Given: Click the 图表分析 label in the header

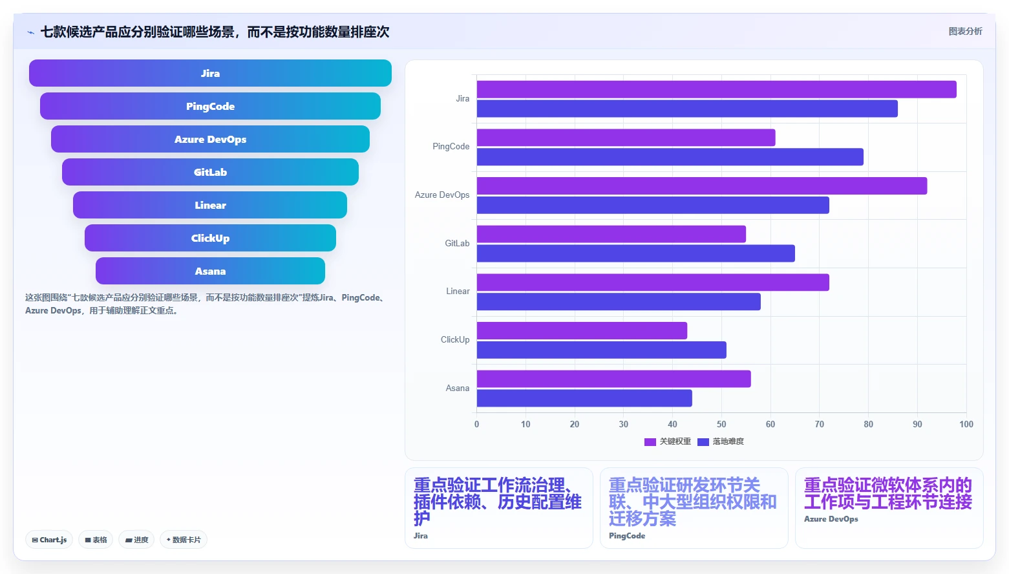Looking at the screenshot, I should (x=965, y=31).
